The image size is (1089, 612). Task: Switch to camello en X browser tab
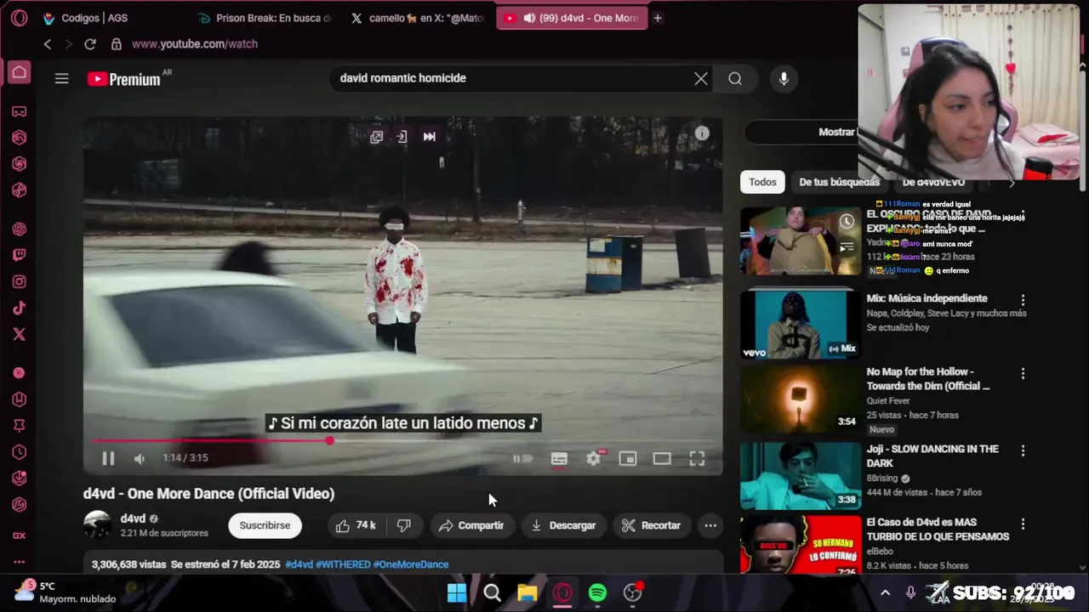coord(419,18)
